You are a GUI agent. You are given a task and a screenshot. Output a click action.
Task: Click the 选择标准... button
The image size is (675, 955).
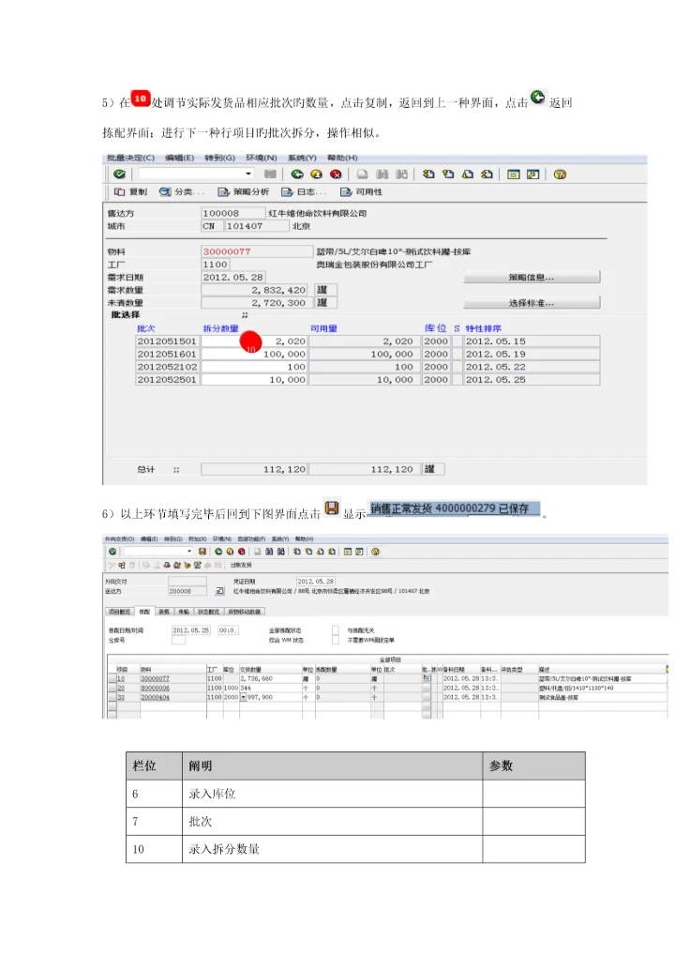[x=531, y=303]
